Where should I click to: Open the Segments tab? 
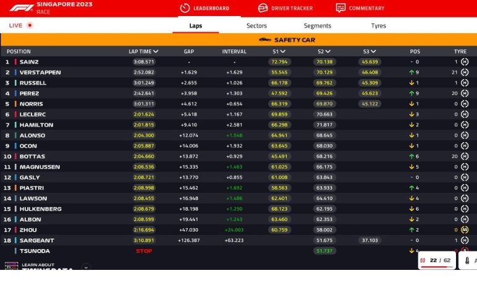click(317, 26)
